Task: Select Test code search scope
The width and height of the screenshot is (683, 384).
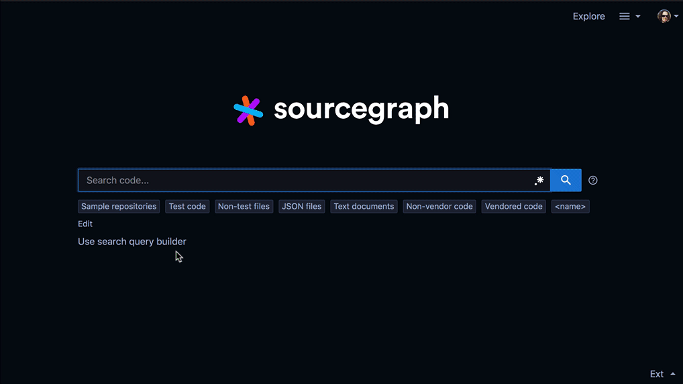Action: [x=187, y=207]
